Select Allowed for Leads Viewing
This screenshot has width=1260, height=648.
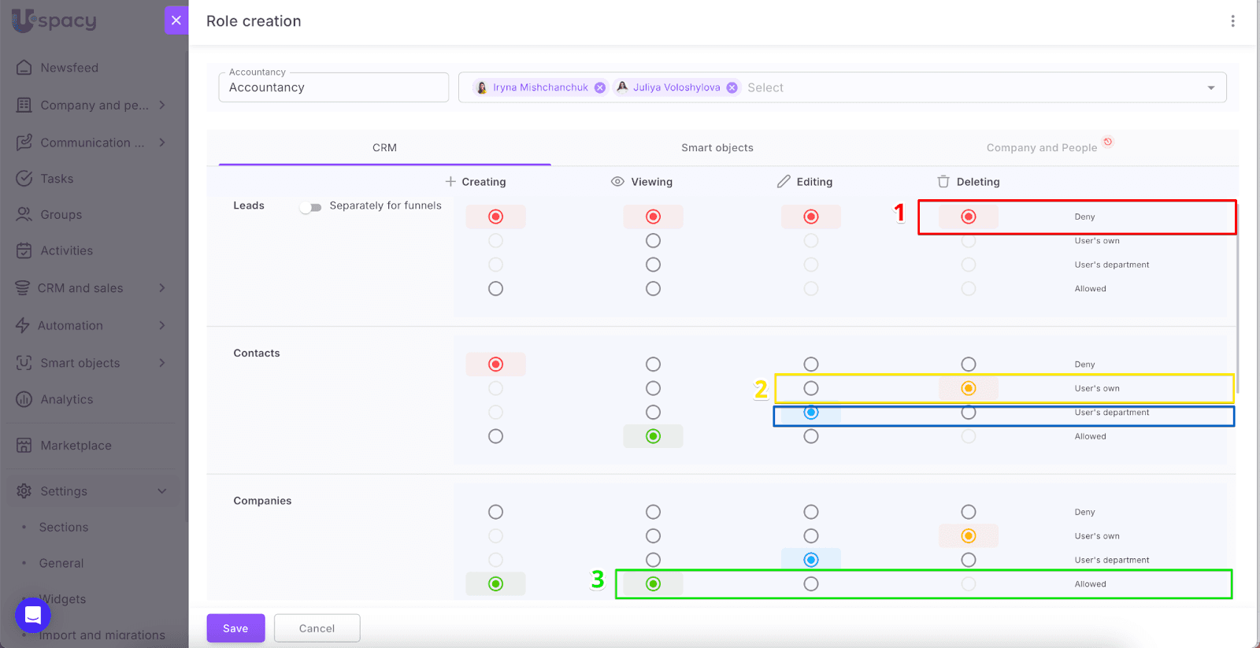click(653, 289)
